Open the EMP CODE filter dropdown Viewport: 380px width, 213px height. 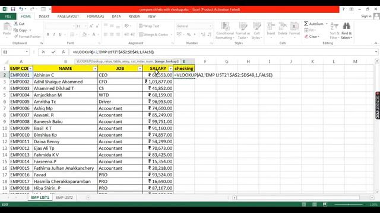tap(30, 69)
